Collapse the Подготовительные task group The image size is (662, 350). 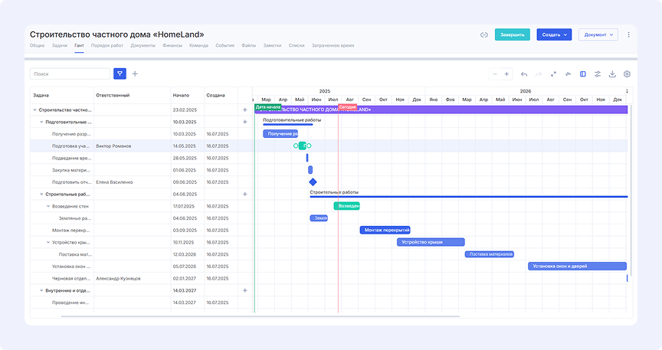[41, 122]
